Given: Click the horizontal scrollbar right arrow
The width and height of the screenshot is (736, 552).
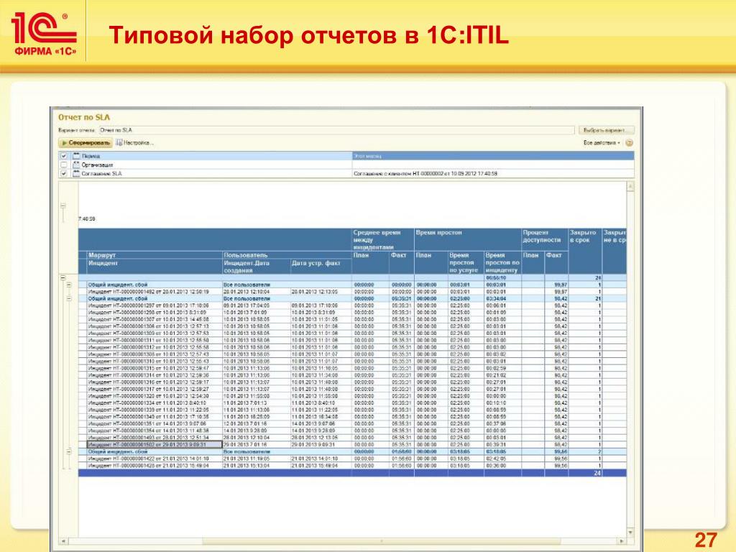Looking at the screenshot, I should [622, 541].
